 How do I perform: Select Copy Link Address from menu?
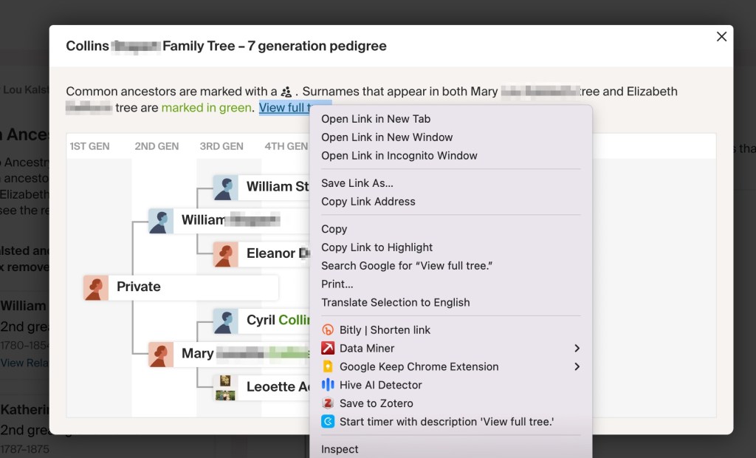click(x=368, y=202)
